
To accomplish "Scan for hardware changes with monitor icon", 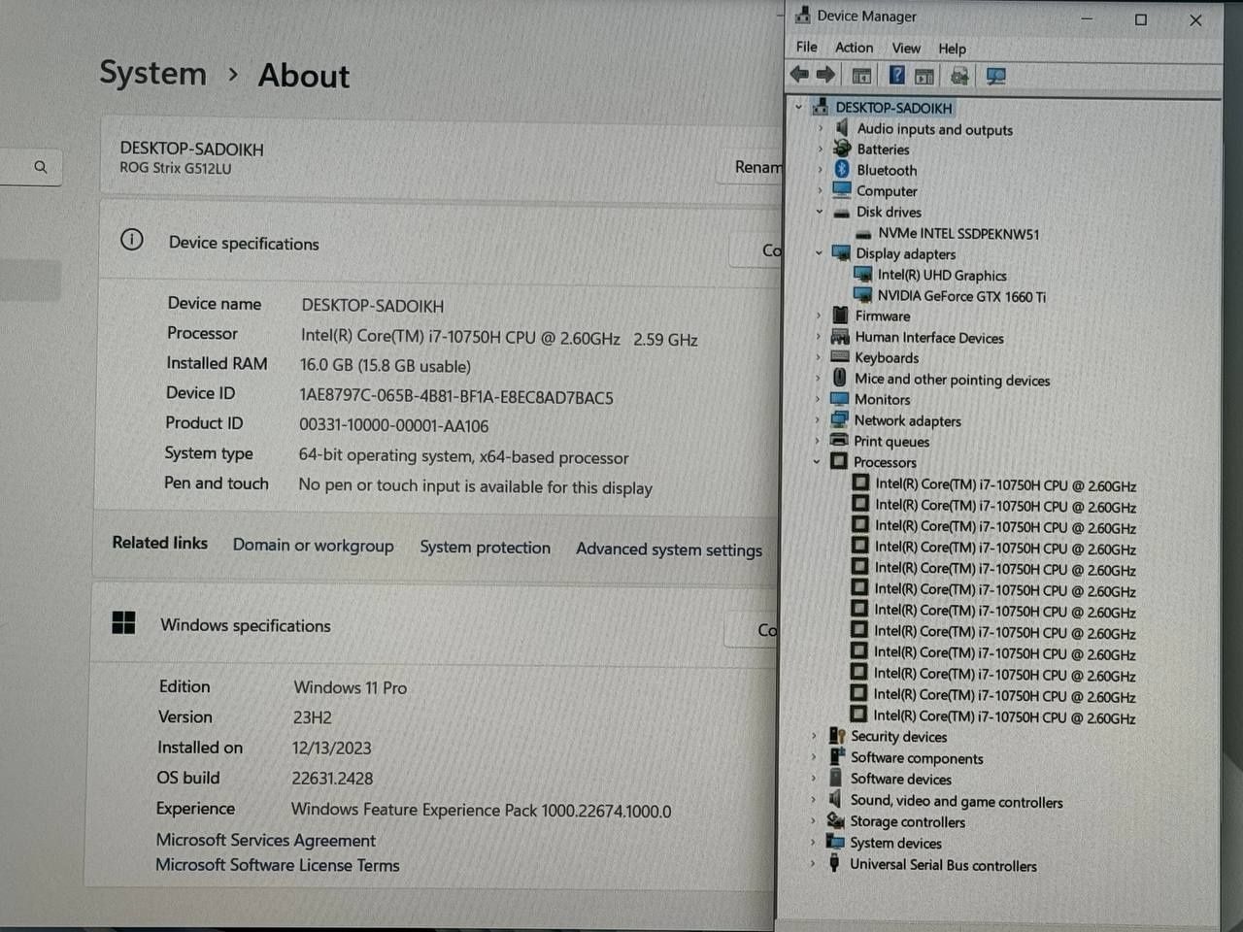I will 995,76.
